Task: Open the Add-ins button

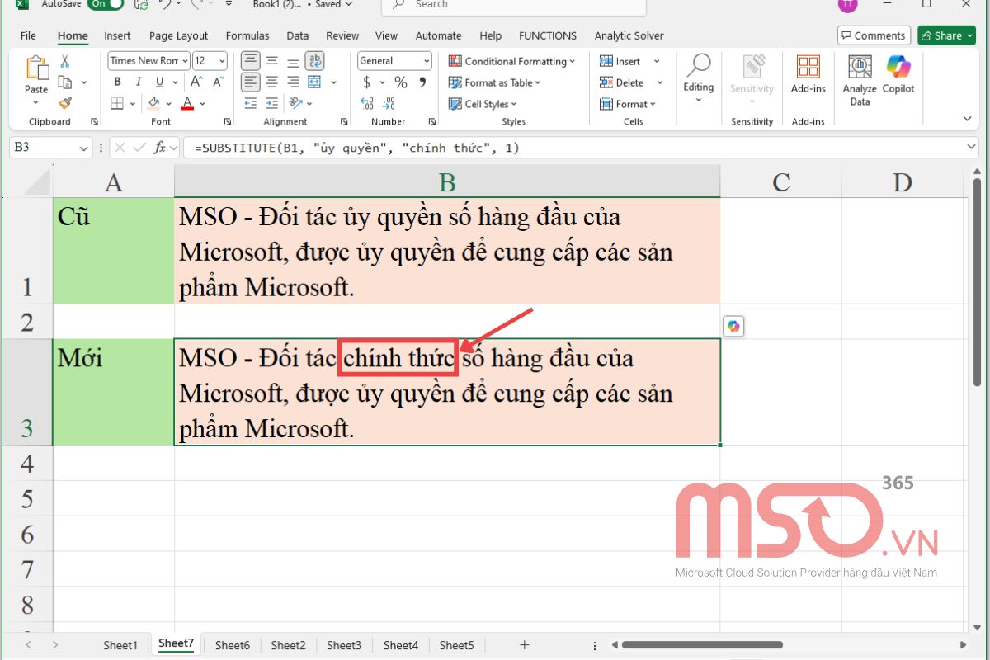Action: [x=808, y=74]
